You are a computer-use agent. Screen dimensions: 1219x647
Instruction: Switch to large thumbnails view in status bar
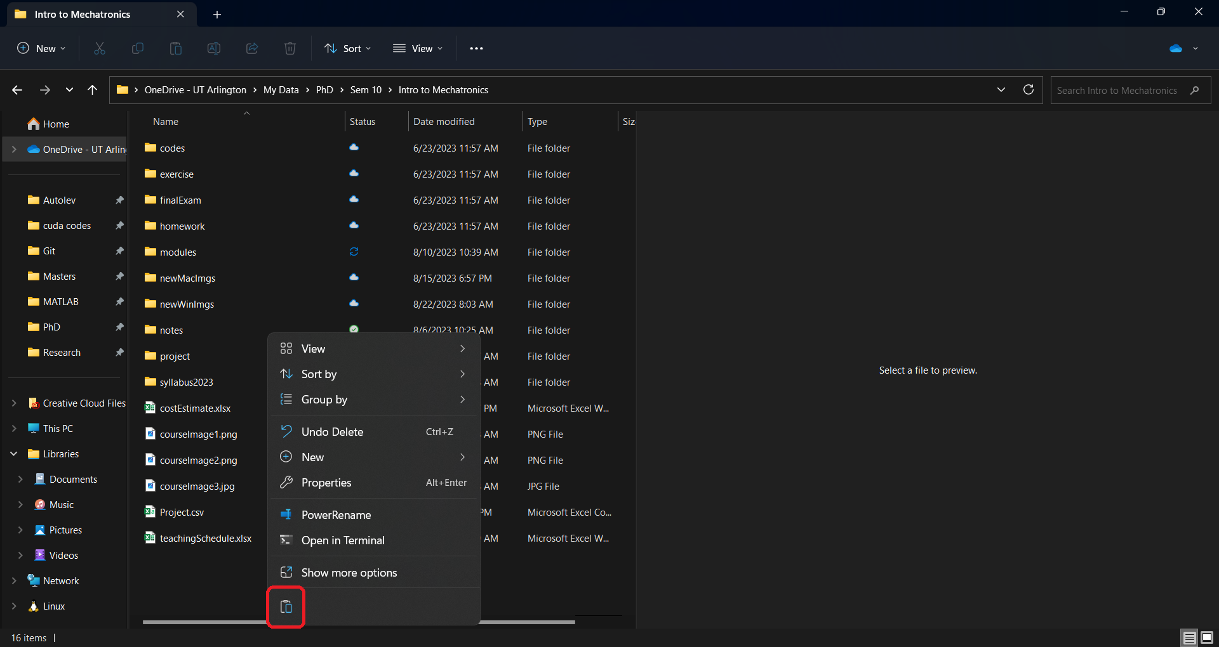click(1207, 637)
